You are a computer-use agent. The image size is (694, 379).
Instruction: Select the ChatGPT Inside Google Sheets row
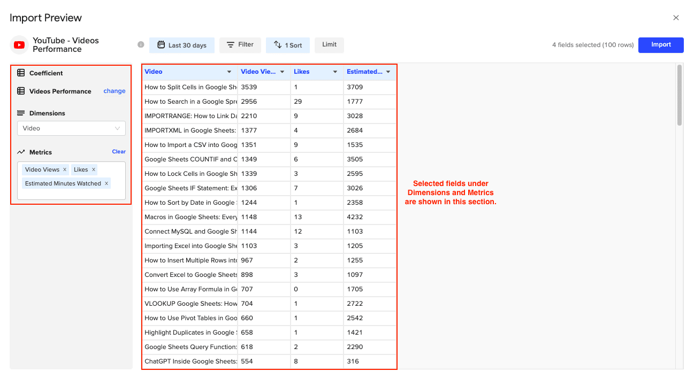[269, 361]
